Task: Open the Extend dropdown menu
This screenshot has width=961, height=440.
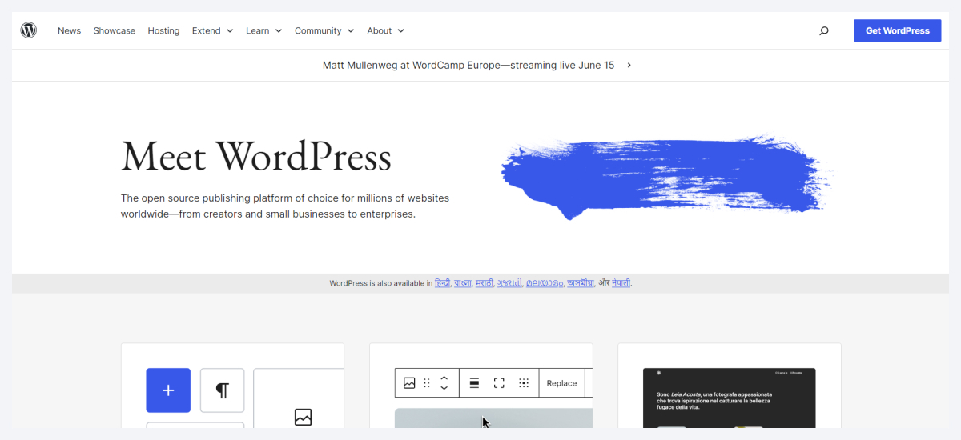Action: pos(212,30)
